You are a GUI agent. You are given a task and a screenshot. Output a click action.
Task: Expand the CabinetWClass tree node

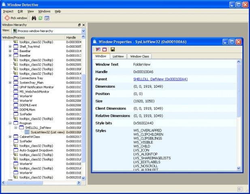coord(10,137)
